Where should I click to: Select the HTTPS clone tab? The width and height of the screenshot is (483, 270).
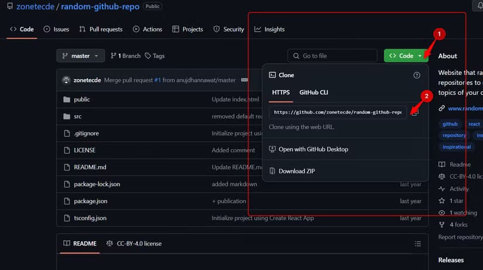[280, 93]
